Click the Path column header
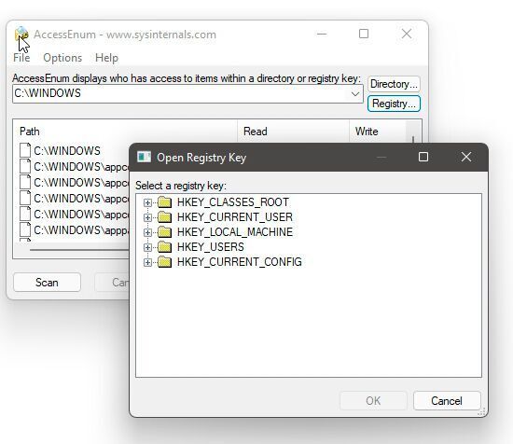513x444 pixels. (125, 132)
